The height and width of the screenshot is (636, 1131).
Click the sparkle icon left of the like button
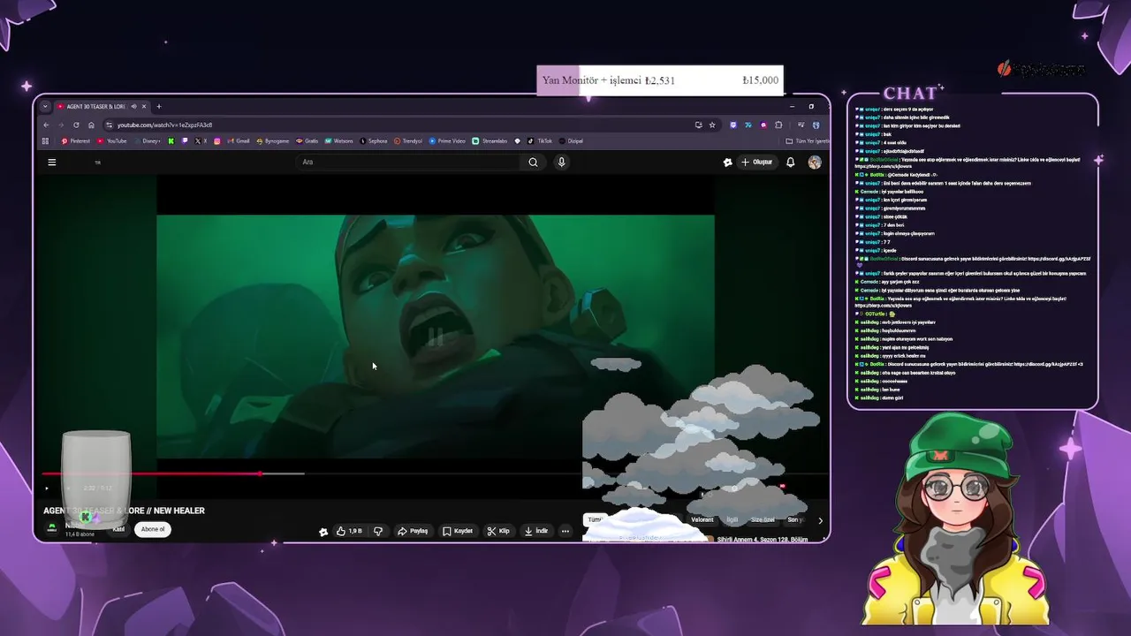tap(323, 531)
